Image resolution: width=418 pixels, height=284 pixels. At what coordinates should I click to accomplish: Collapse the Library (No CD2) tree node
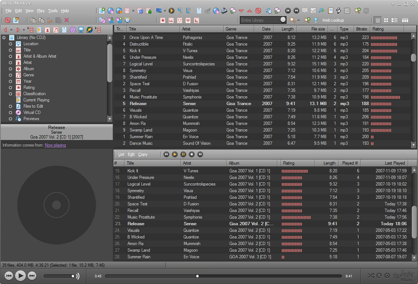(4, 38)
